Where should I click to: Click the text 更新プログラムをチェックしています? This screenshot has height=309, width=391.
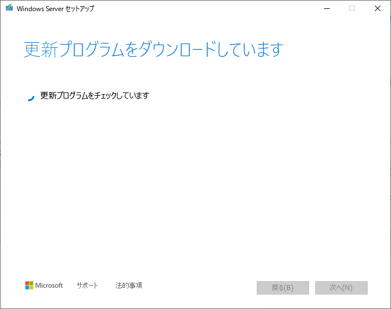95,95
